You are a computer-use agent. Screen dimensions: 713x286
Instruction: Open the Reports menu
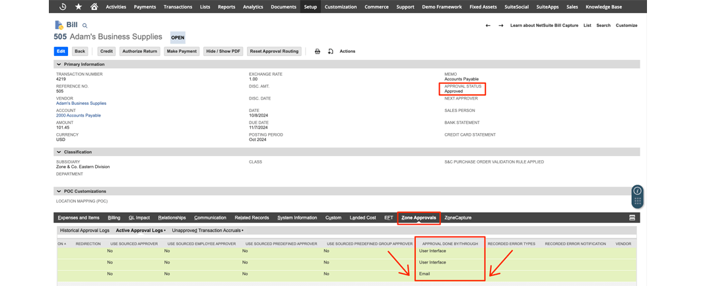226,7
